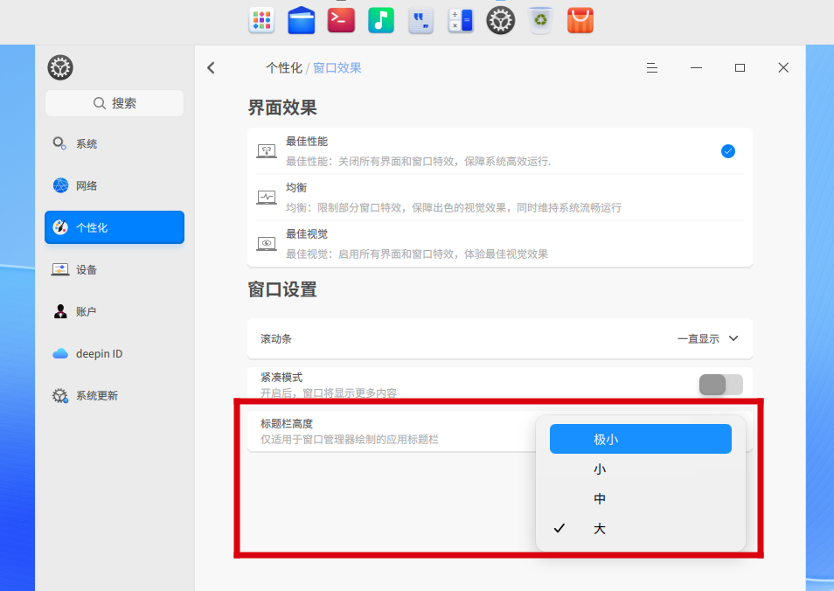Open the hamburger menu in the title bar
The image size is (834, 591).
click(x=652, y=67)
